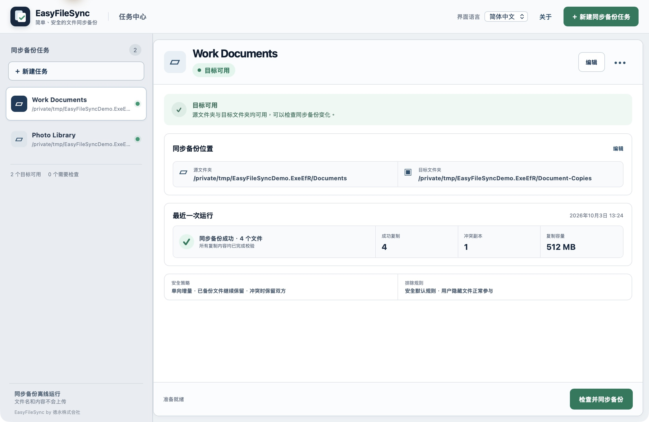
Task: Select the Photo Library task
Action: [76, 139]
